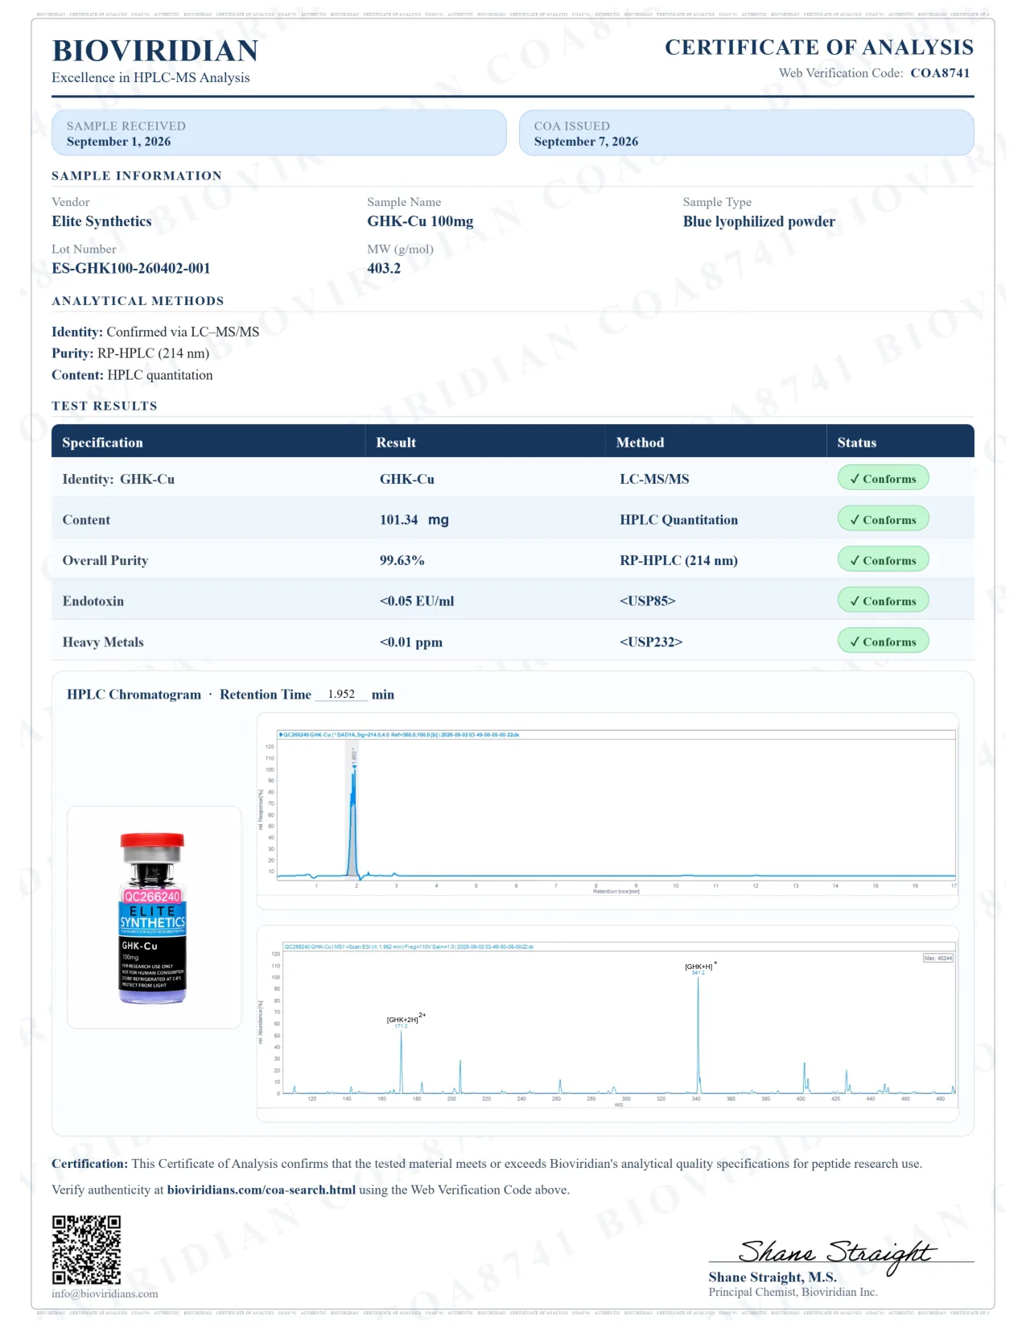Select content result 101.34 mg
The image size is (1026, 1328).
[x=414, y=520]
